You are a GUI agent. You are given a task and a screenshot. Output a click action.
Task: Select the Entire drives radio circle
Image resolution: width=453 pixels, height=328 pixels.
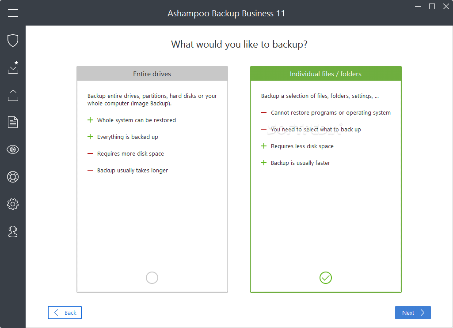[x=152, y=278]
